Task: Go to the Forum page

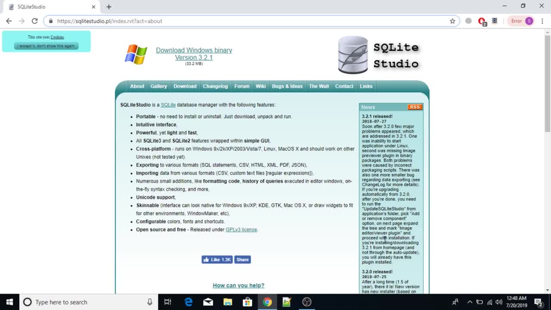Action: coord(242,86)
